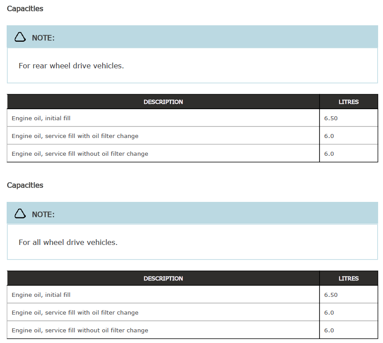This screenshot has height=343, width=383.
Task: Click the NOTE: label in all wheel drive box
Action: pyautogui.click(x=43, y=214)
